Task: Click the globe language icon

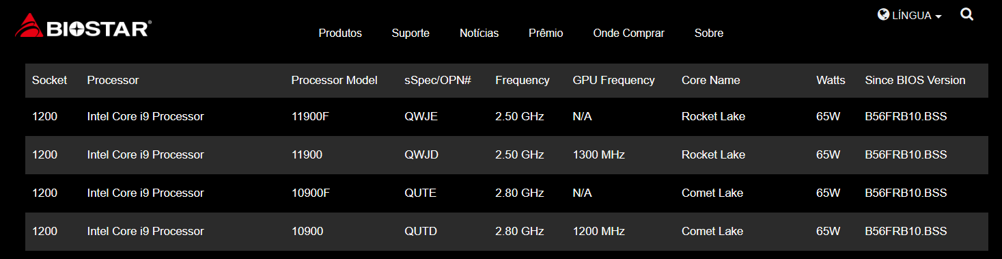Action: [883, 14]
